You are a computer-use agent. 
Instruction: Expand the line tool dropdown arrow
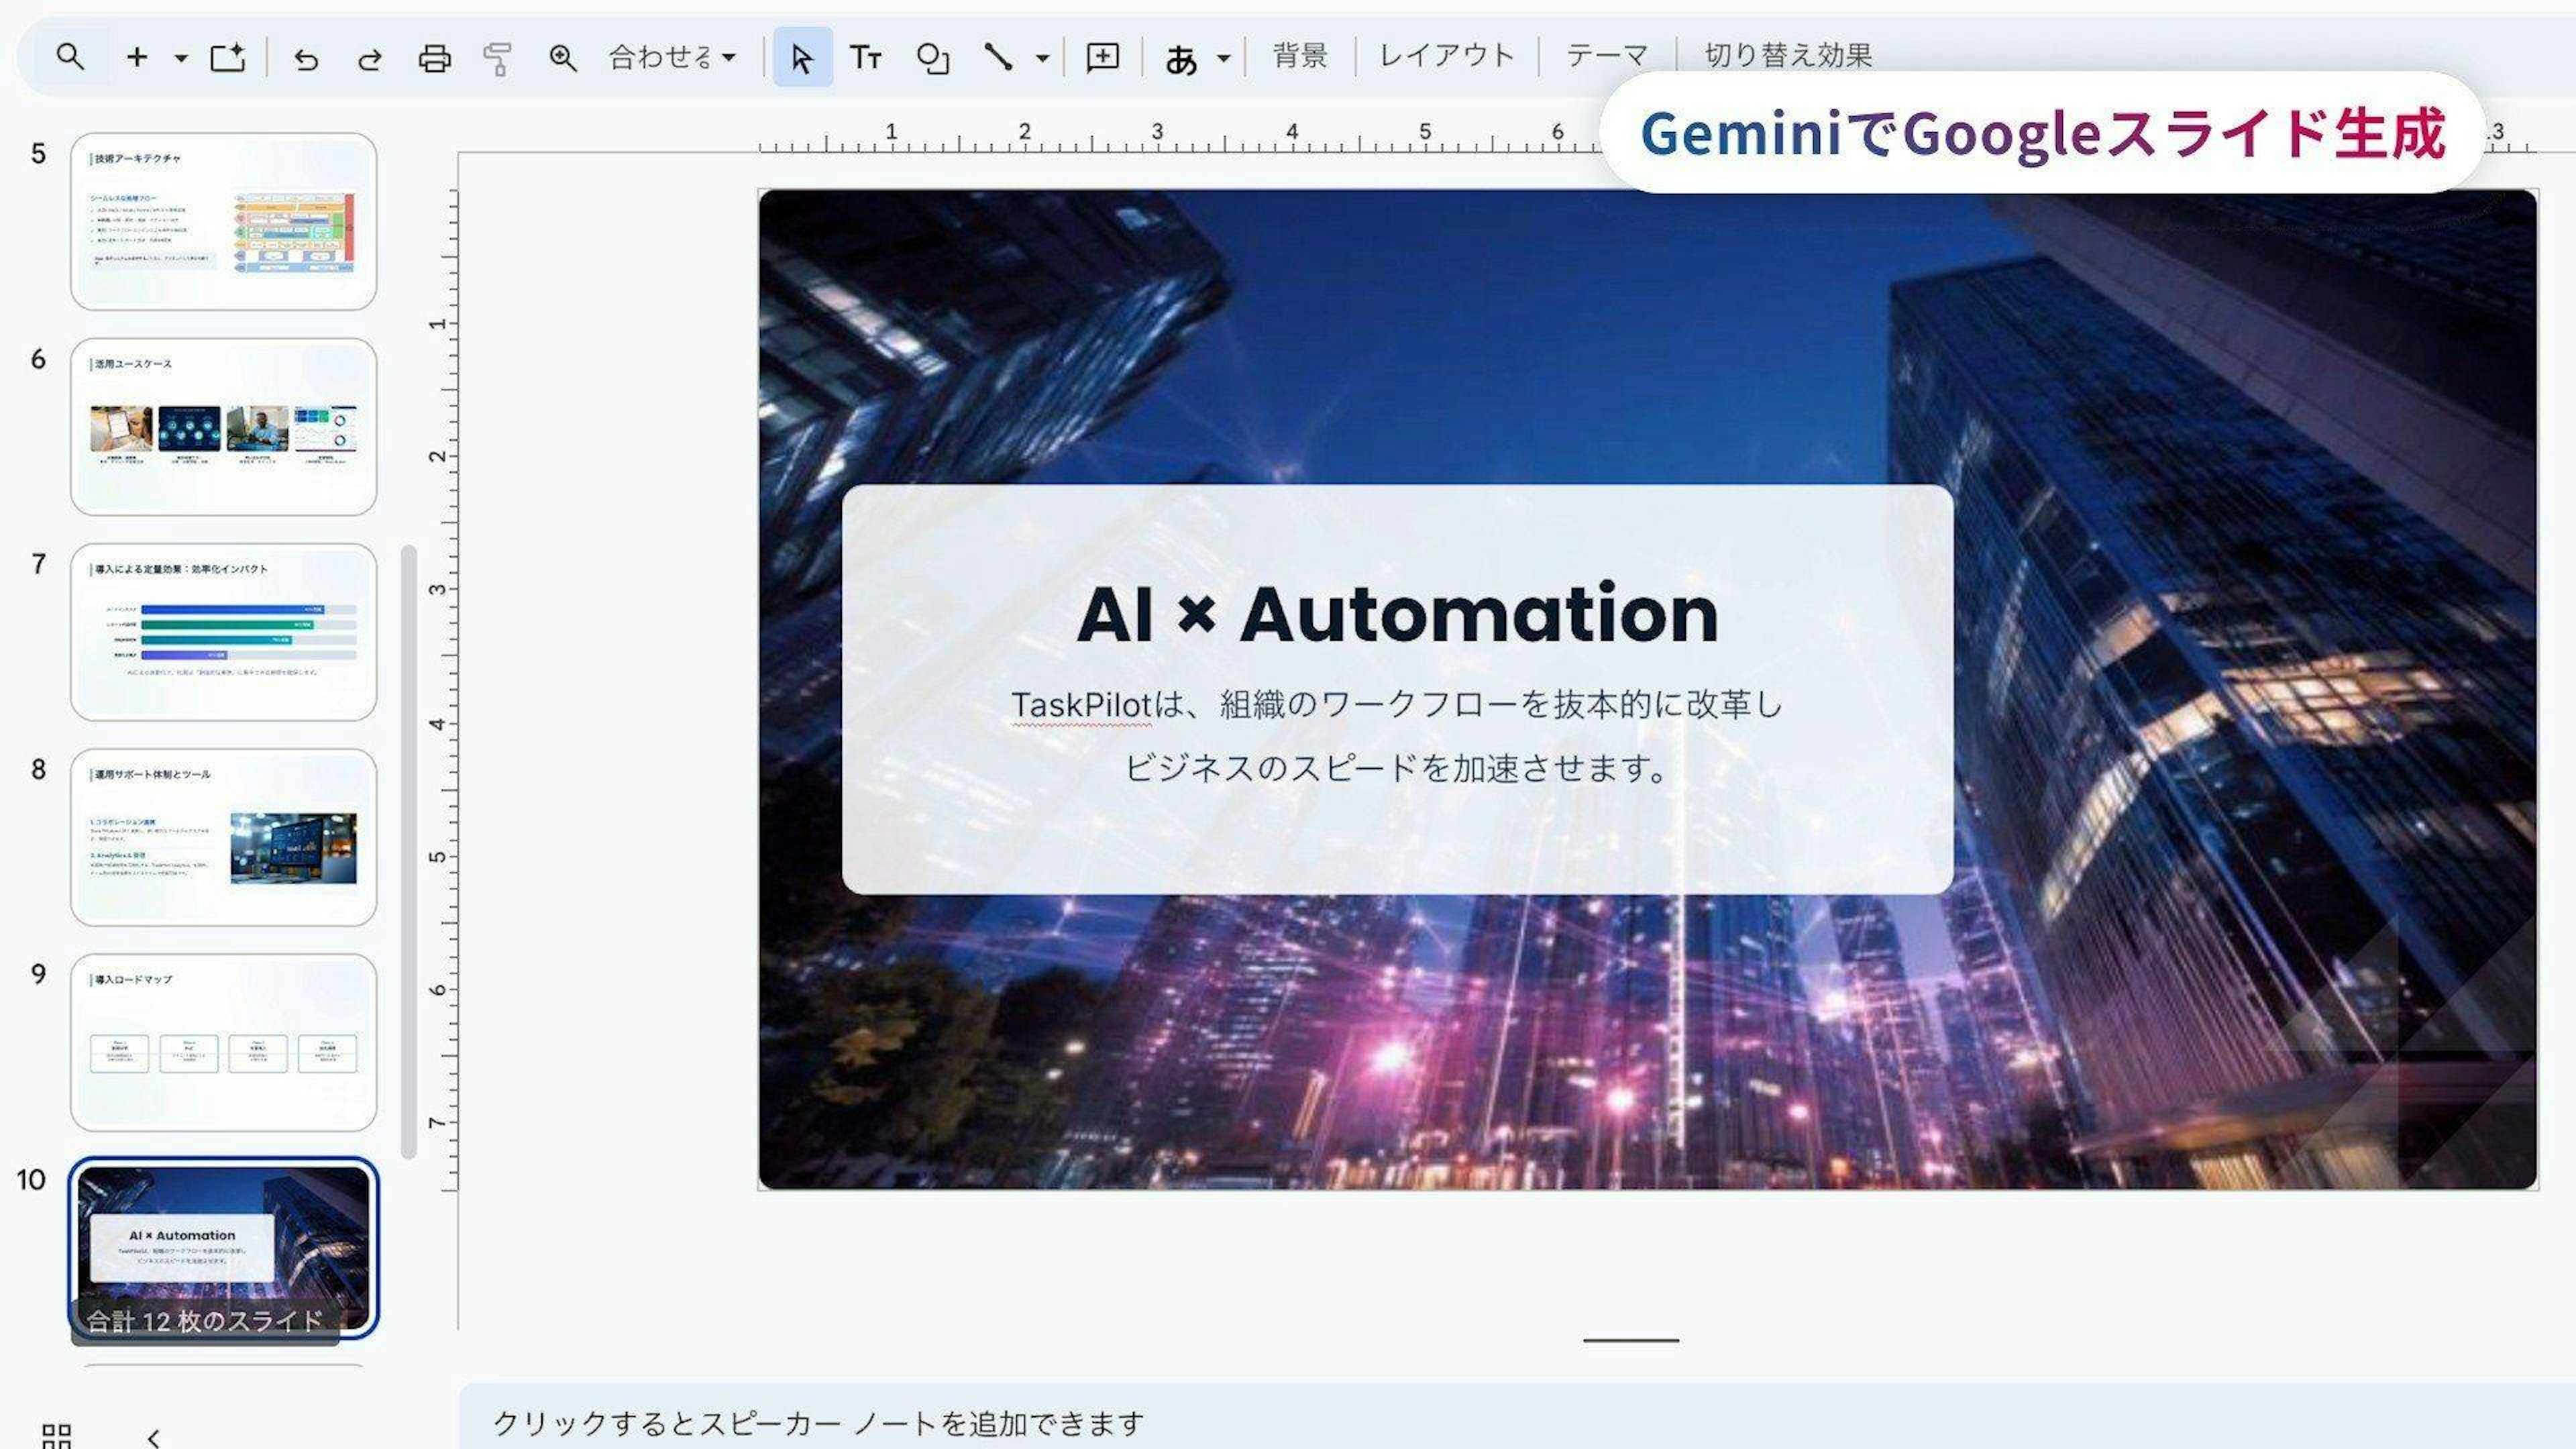pyautogui.click(x=1042, y=58)
